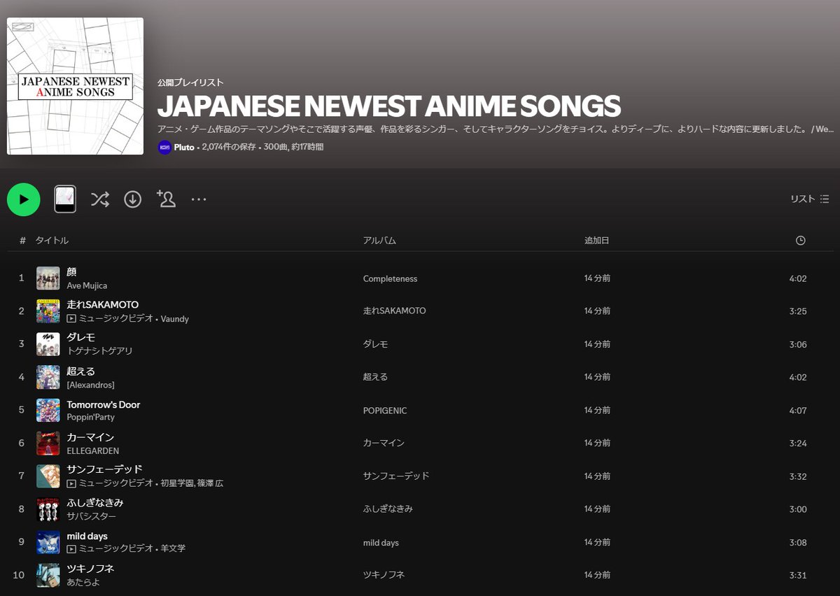Click the ダレモ cover thumbnail
The width and height of the screenshot is (840, 596).
pos(48,344)
